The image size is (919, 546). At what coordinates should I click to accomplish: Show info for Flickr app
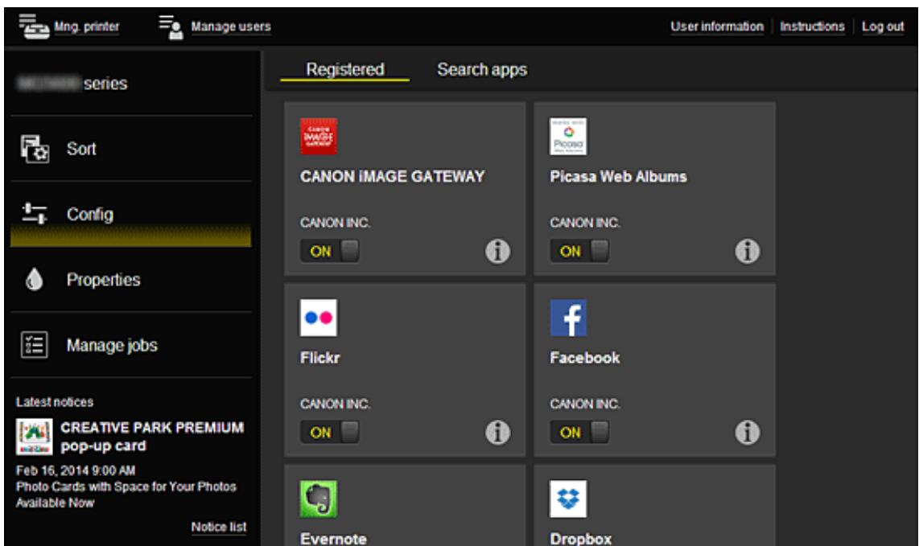tap(497, 433)
